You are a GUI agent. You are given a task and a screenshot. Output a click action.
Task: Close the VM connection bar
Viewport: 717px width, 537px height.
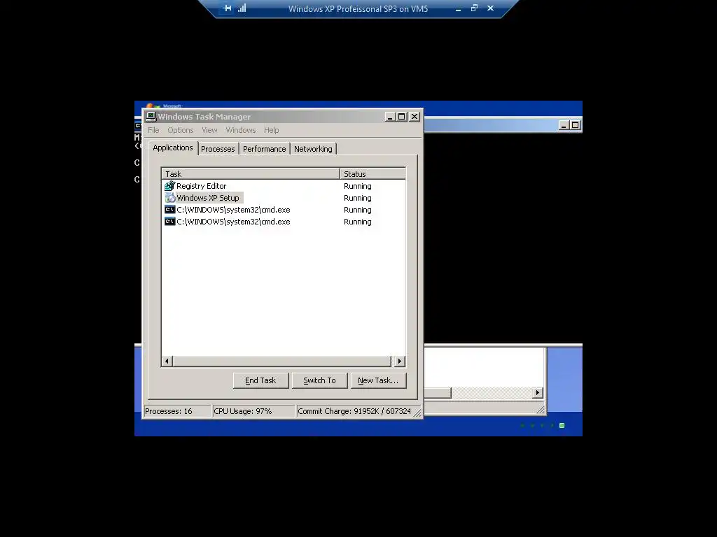pos(491,8)
